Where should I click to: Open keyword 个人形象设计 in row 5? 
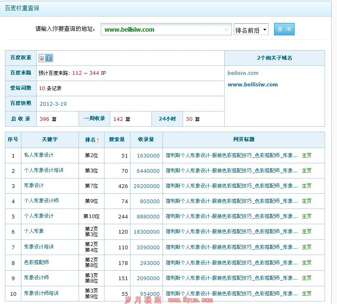point(39,216)
